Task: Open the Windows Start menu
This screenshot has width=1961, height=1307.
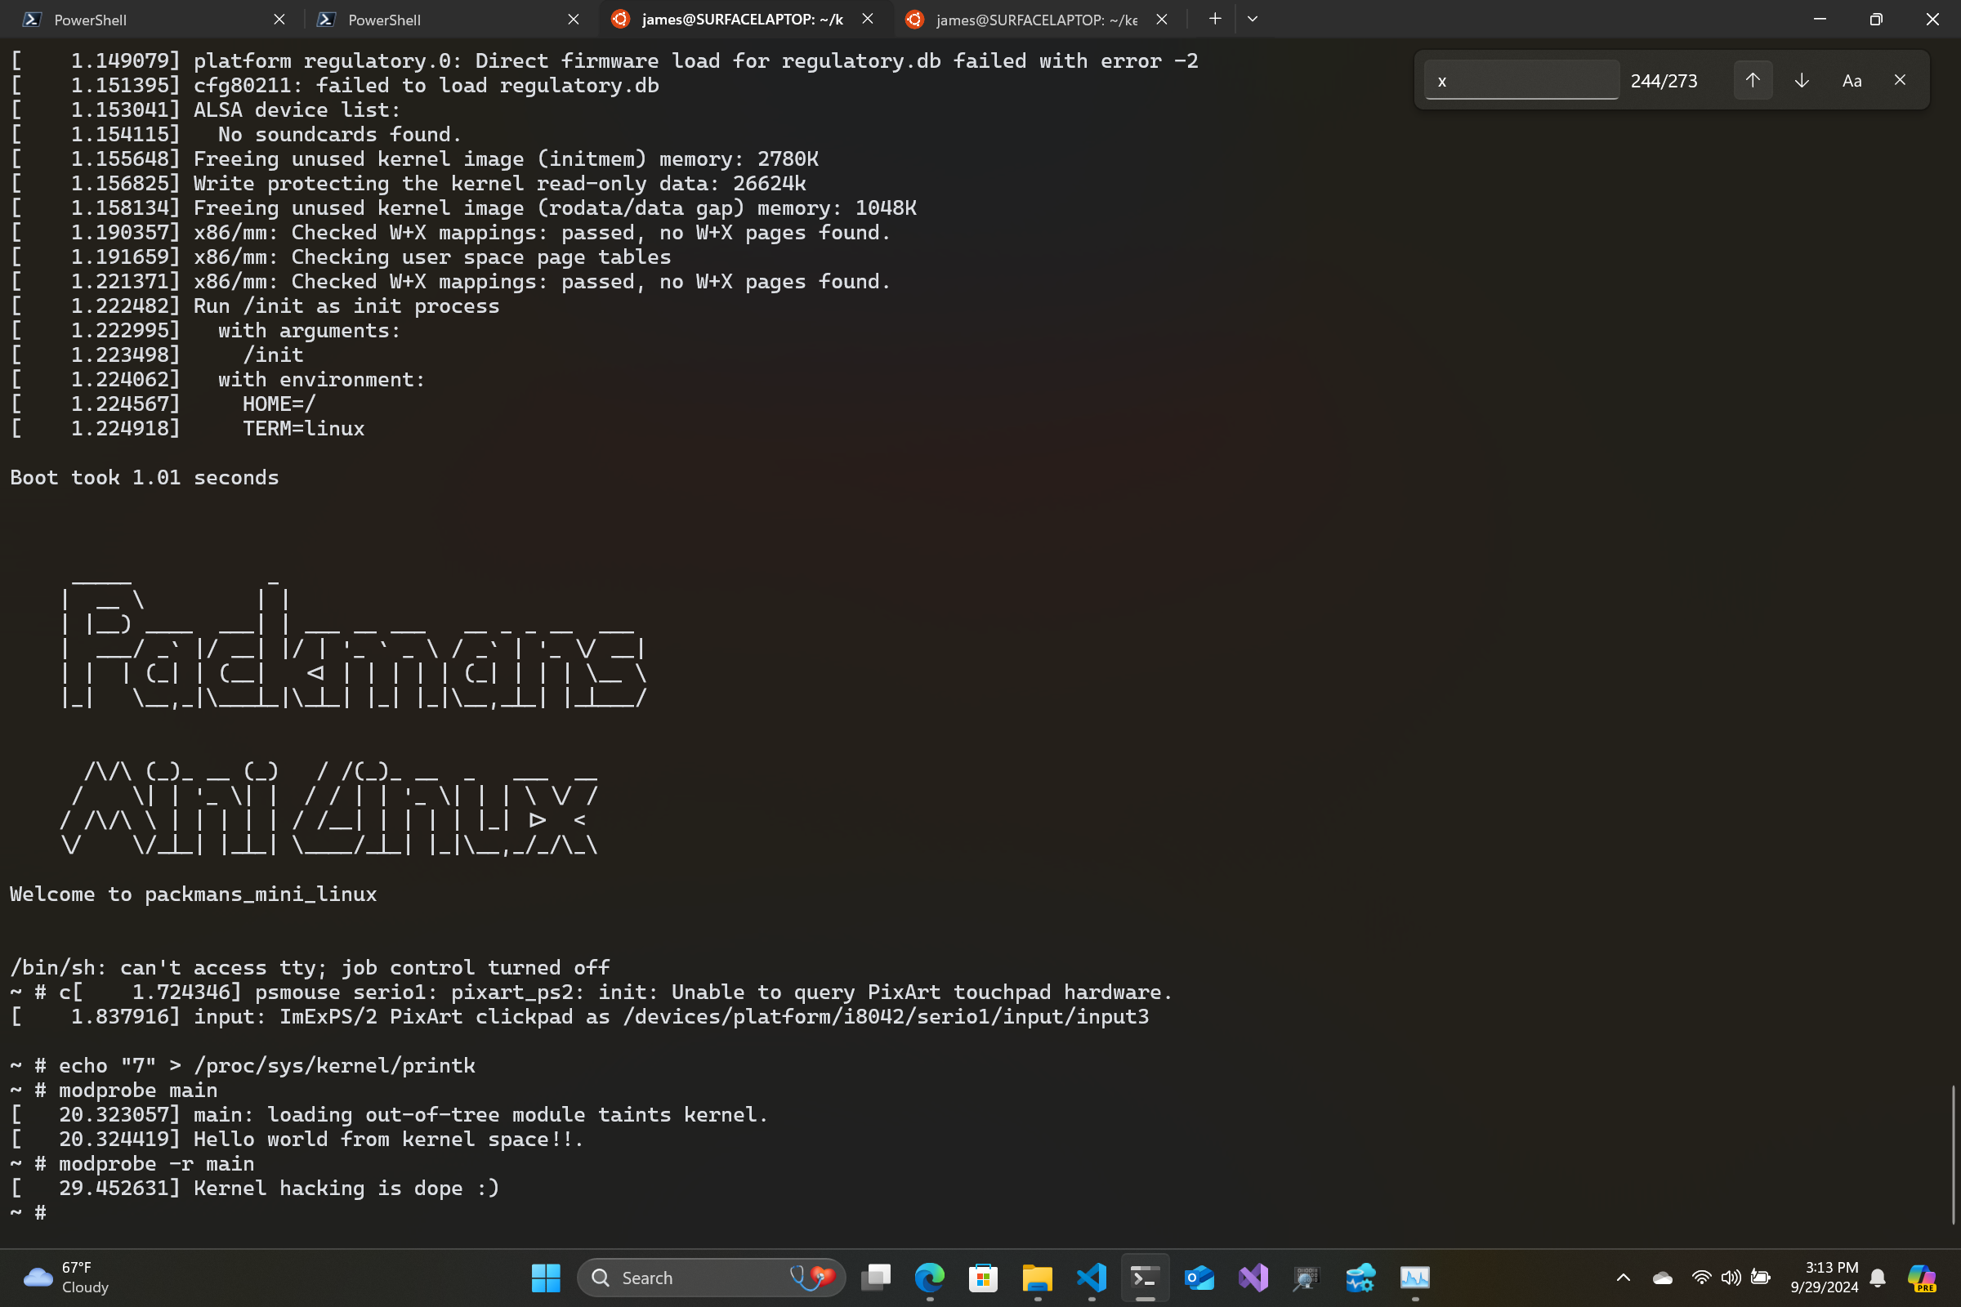Action: [x=545, y=1277]
